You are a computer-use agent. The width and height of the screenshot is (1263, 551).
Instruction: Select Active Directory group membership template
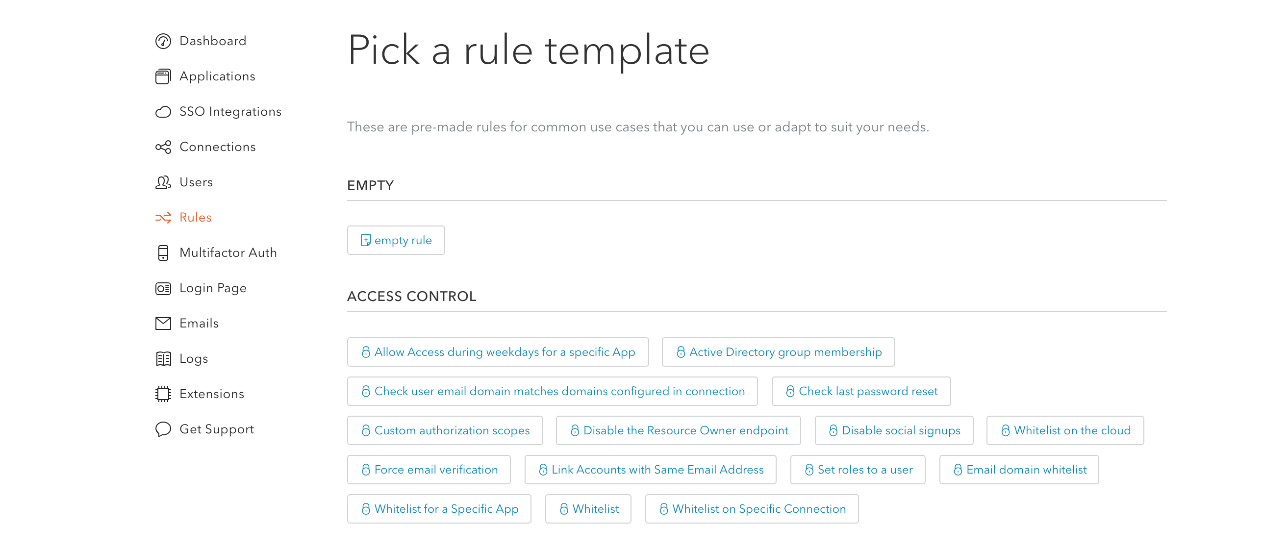point(778,352)
